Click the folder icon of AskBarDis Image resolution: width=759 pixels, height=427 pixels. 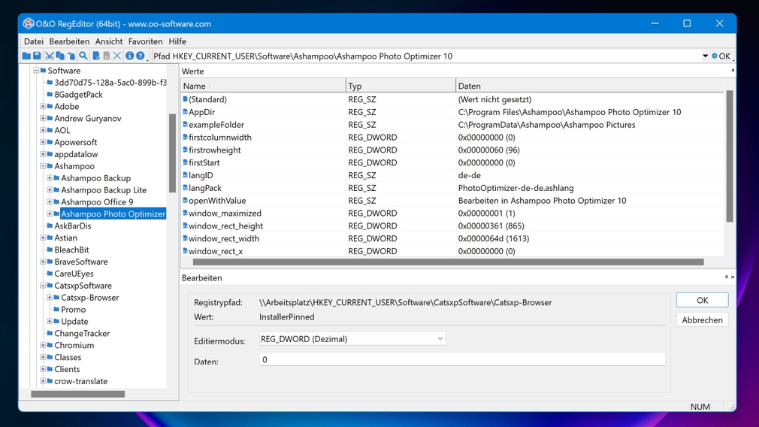click(50, 226)
